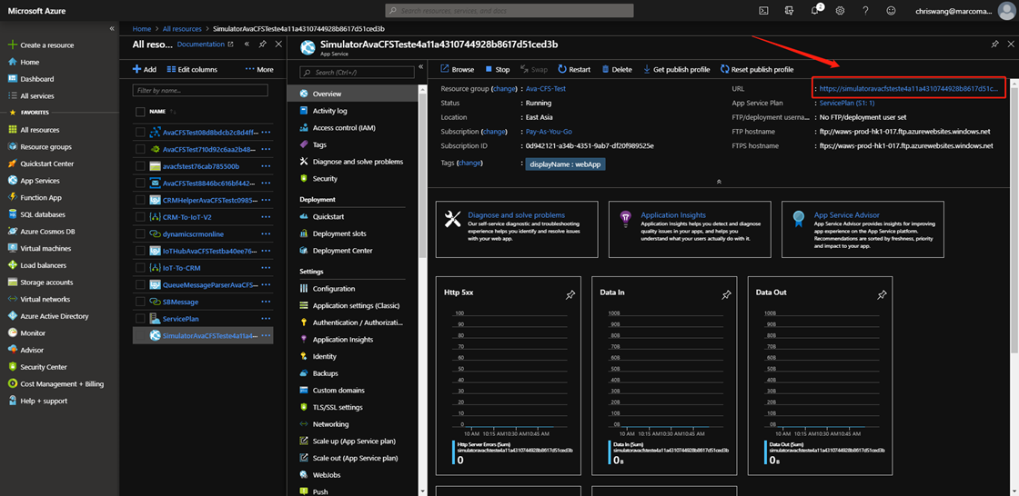Click the Browse toolbar button
The image size is (1019, 496).
[457, 69]
